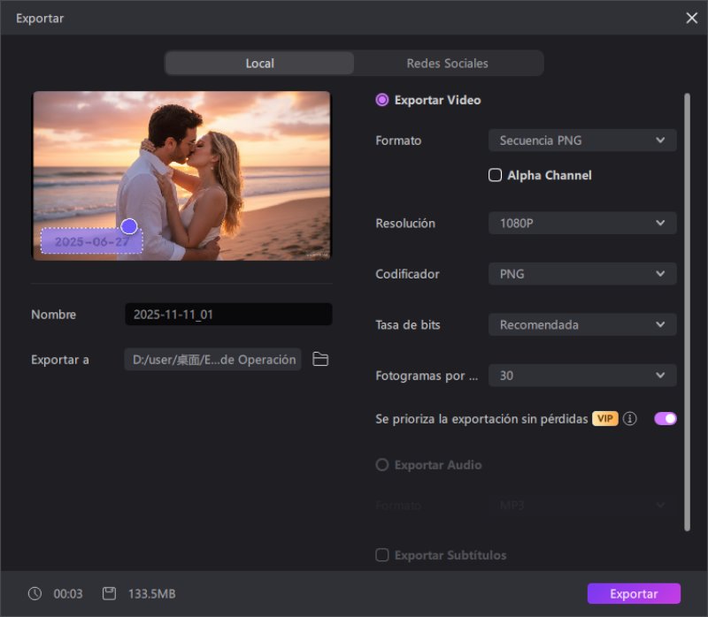
Task: Switch to the Redes Sociales tab
Action: coord(447,63)
